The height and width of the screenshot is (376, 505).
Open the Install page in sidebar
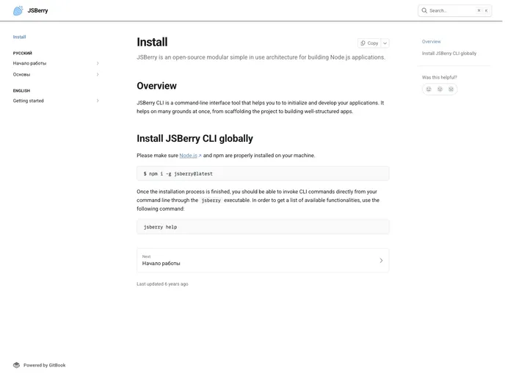click(19, 37)
